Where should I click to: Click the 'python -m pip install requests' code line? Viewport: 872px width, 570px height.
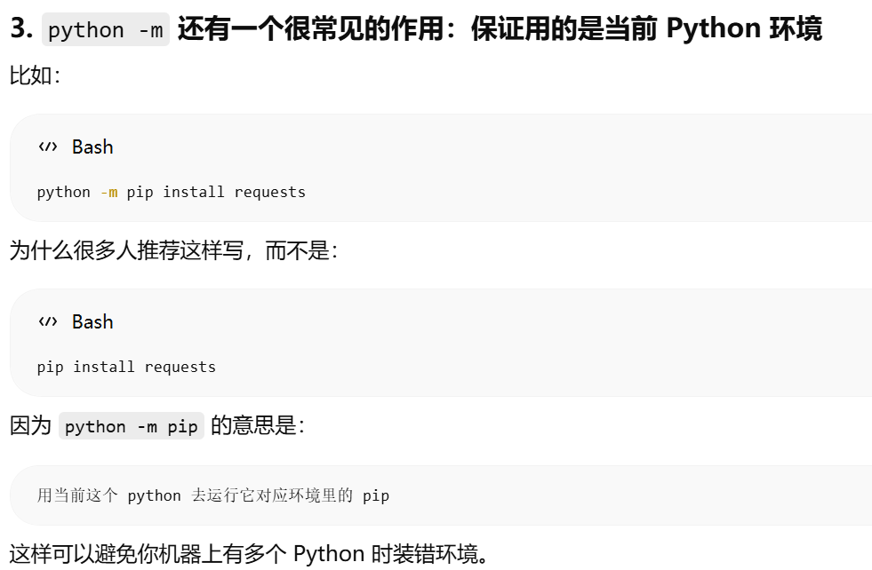pyautogui.click(x=172, y=193)
